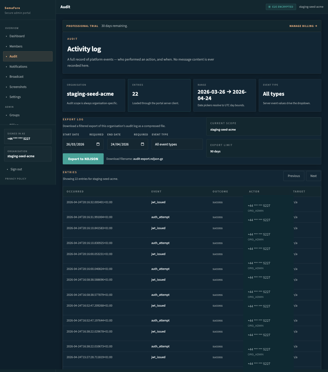Click the E2E Encrypted status badge
This screenshot has width=328, height=372.
coord(281,7)
